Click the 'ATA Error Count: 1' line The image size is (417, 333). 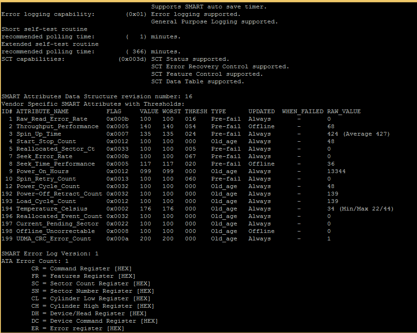pyautogui.click(x=35, y=261)
